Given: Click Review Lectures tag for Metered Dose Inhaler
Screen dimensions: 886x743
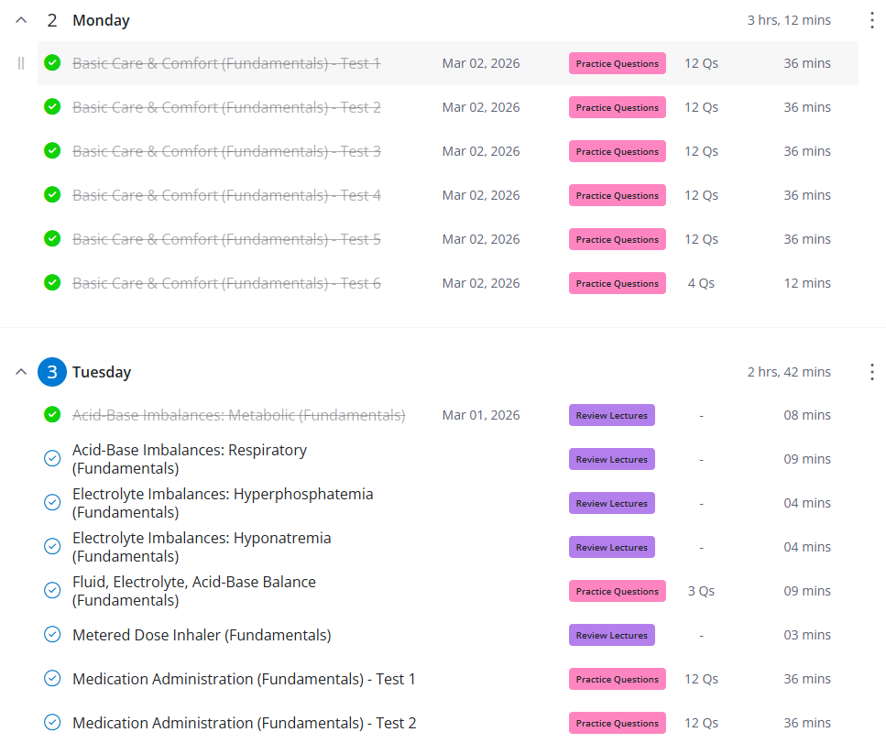Looking at the screenshot, I should click(611, 635).
